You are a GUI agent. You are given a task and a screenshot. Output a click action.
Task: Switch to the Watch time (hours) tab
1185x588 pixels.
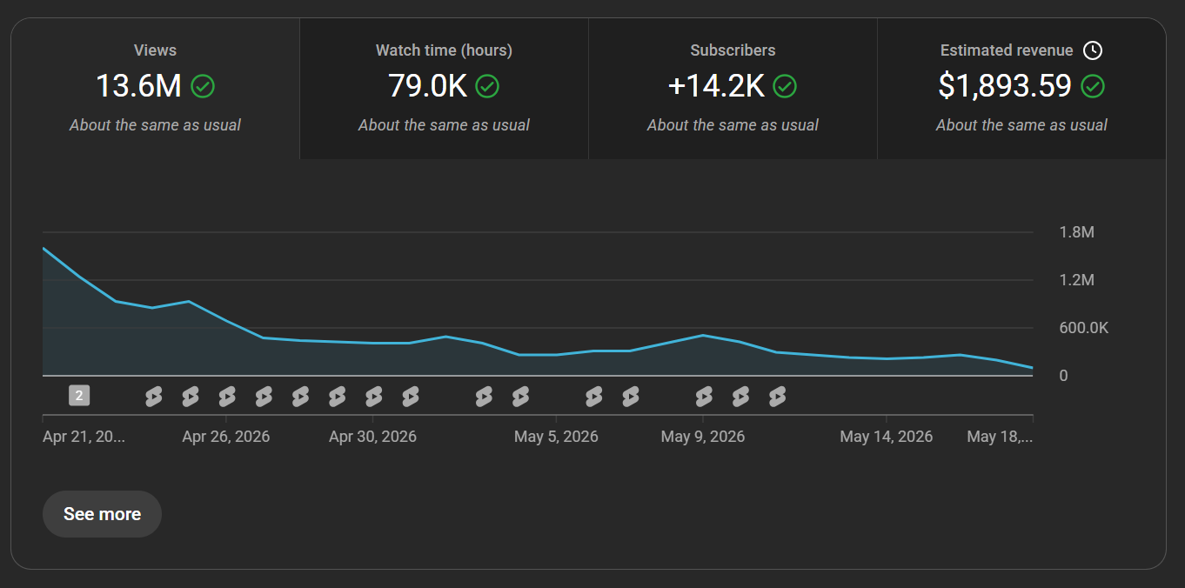[x=444, y=89]
